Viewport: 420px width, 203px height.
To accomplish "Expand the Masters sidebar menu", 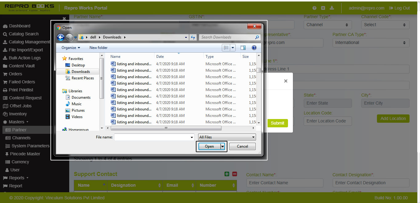I will (x=18, y=122).
